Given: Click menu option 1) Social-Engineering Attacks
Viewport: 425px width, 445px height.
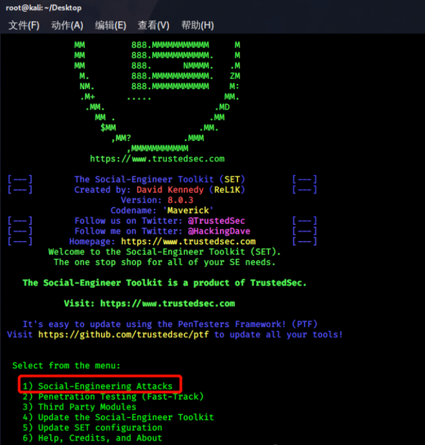Looking at the screenshot, I should click(x=98, y=386).
